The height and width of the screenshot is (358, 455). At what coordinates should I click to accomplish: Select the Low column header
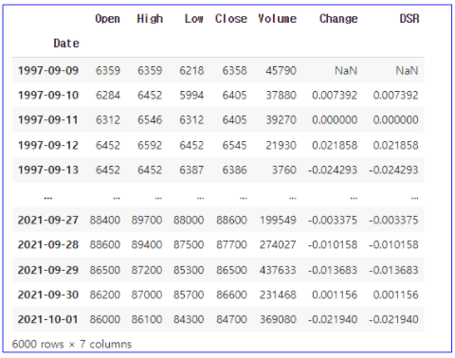(194, 19)
